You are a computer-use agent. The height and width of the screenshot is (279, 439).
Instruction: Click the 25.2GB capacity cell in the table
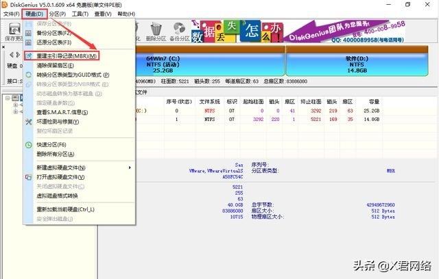(372, 111)
